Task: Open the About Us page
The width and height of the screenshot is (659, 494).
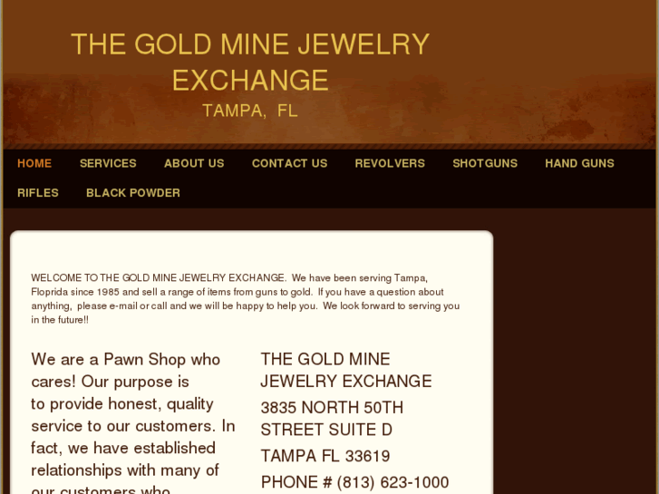Action: pos(194,163)
